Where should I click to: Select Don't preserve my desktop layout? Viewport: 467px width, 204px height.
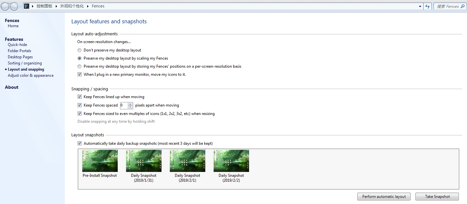79,50
